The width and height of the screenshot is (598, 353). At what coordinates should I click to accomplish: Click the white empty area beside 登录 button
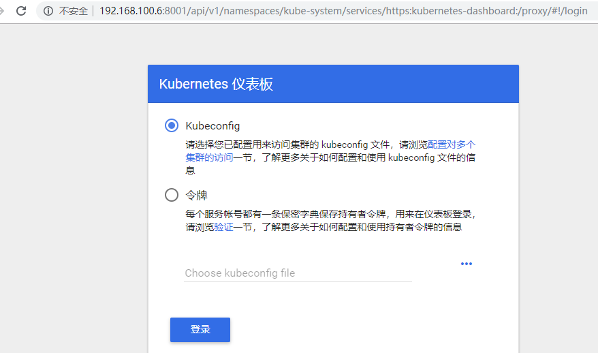[x=375, y=330]
